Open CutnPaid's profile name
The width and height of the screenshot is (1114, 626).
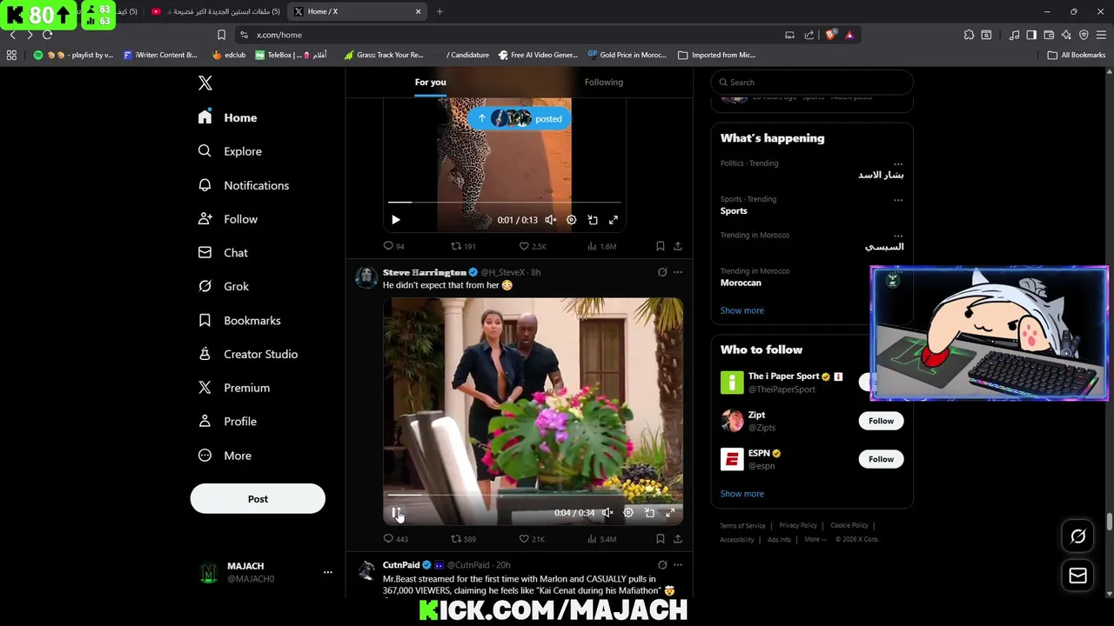(x=401, y=565)
